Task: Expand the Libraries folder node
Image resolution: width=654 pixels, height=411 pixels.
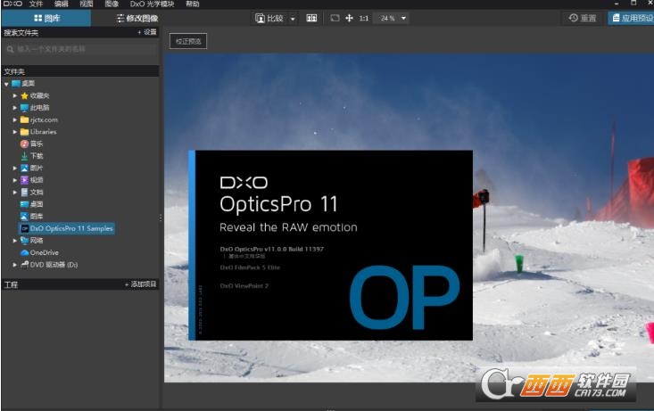Action: pyautogui.click(x=14, y=132)
